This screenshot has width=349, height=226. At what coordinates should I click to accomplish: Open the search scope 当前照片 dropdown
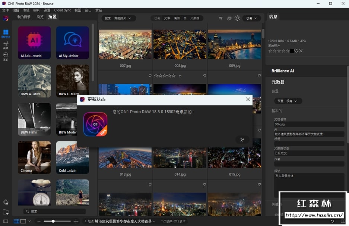(123, 18)
